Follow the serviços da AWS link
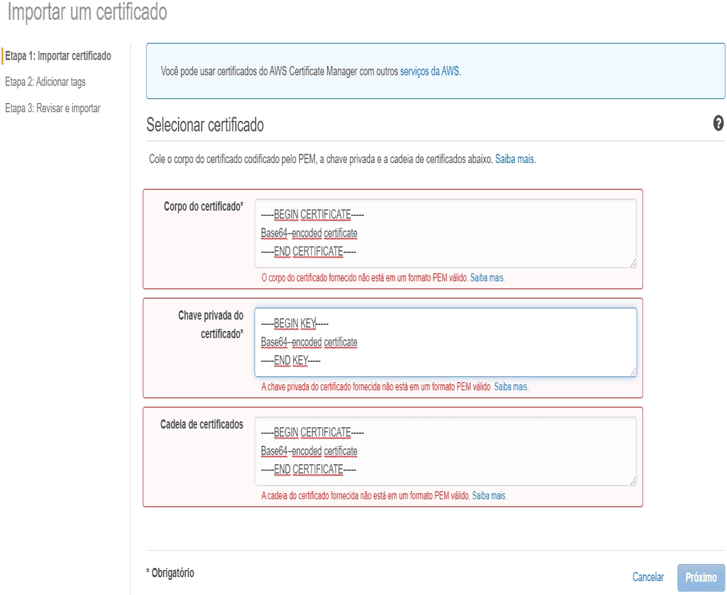This screenshot has width=727, height=595. [x=430, y=71]
